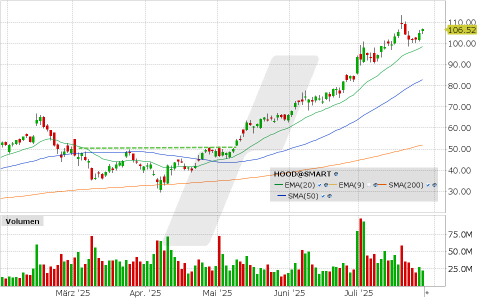The image size is (480, 300).
Task: Open SMA(50) indicator settings icon
Action: (x=329, y=196)
